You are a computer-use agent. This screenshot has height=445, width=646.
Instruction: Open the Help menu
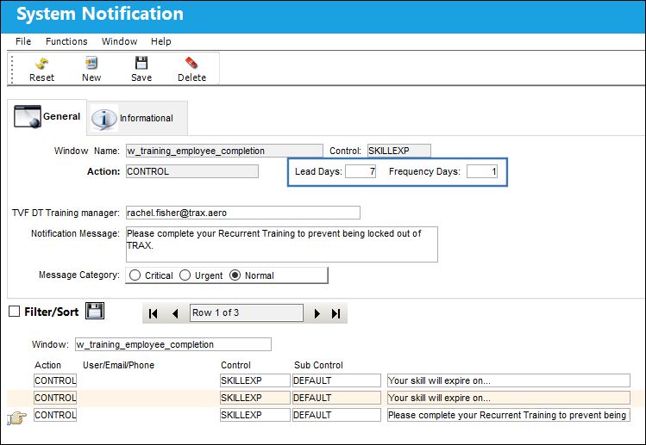click(160, 41)
